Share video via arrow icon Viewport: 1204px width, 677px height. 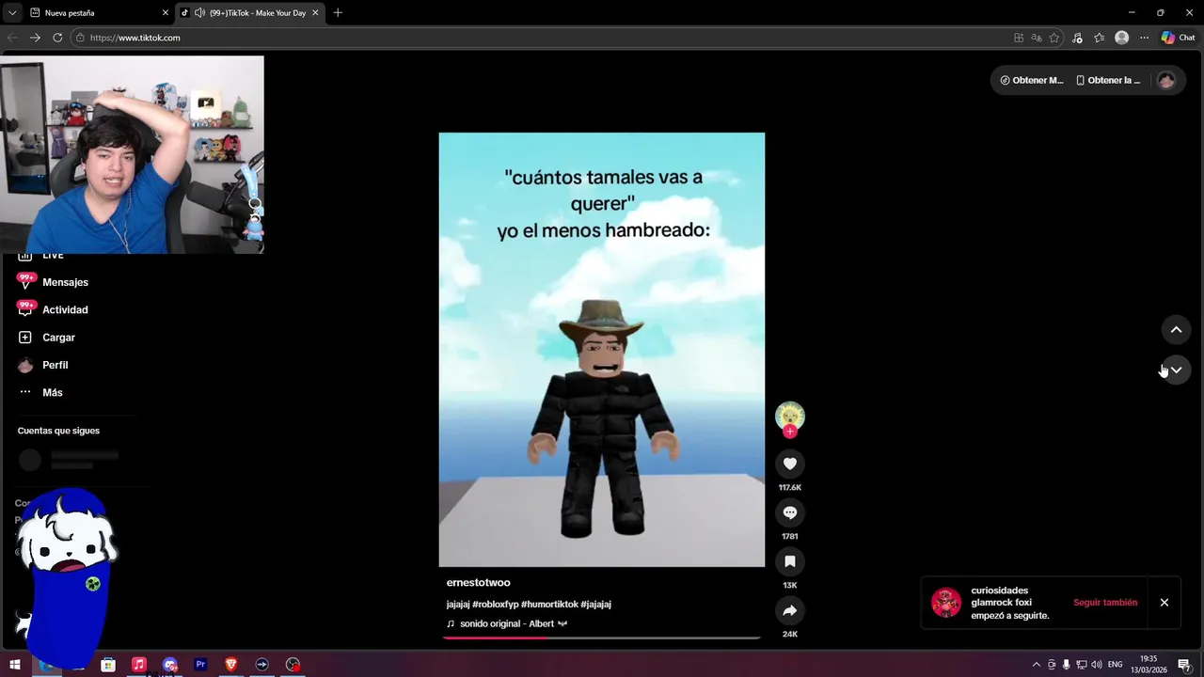point(790,610)
